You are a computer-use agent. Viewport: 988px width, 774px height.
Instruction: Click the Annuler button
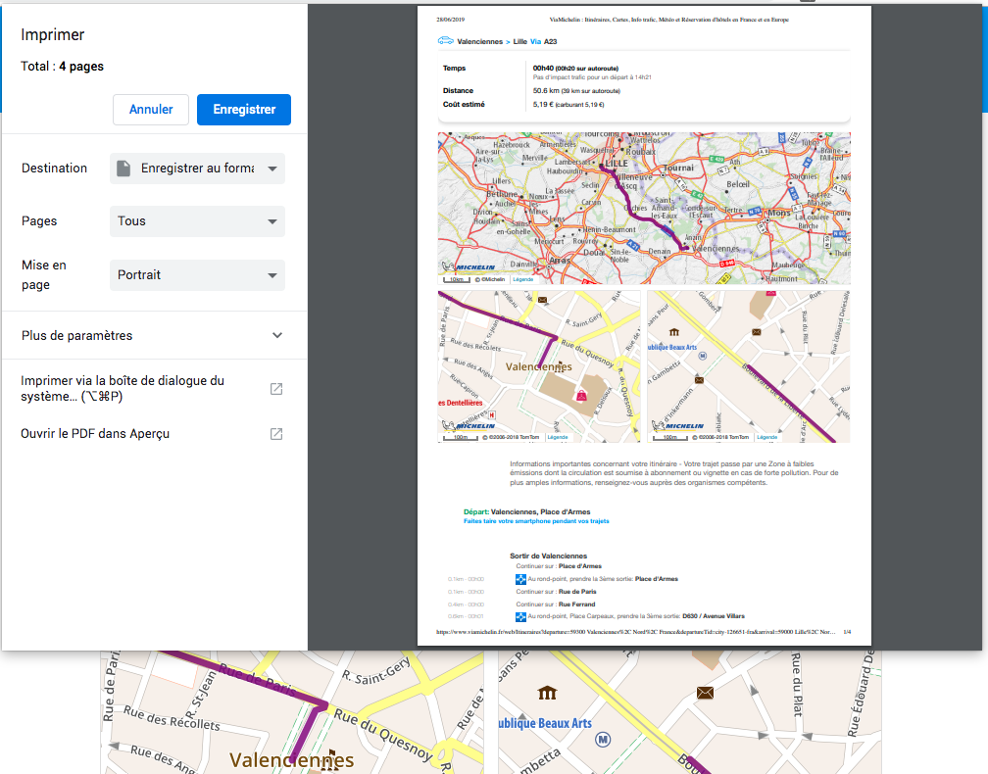pyautogui.click(x=151, y=110)
